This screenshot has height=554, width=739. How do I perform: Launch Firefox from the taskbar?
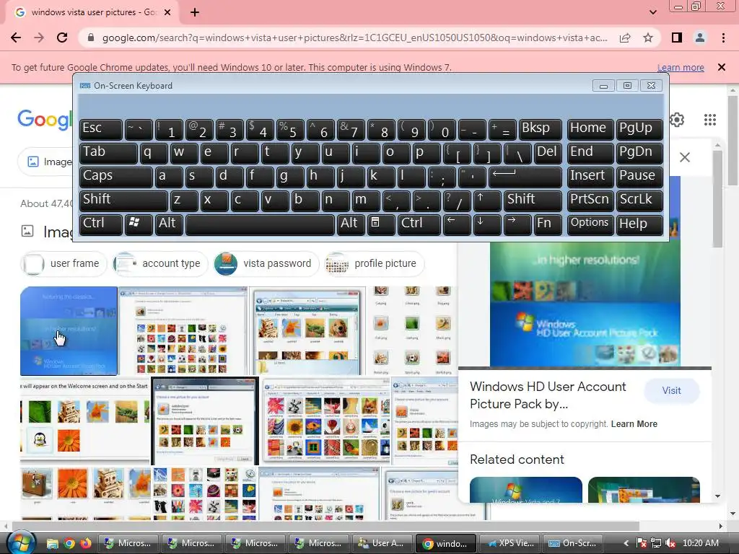coord(86,544)
